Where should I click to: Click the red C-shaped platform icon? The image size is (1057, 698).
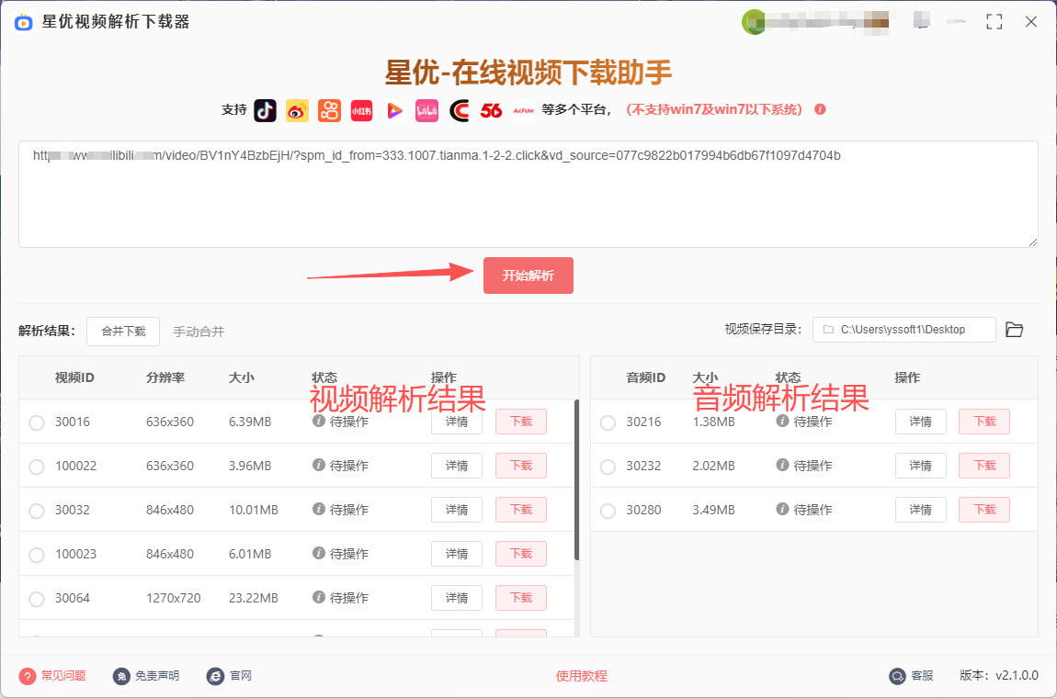459,110
